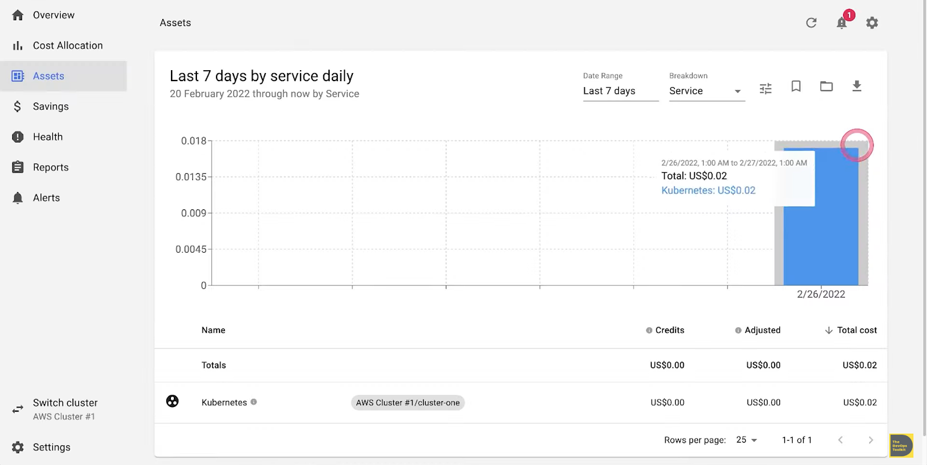The height and width of the screenshot is (465, 927).
Task: Go to Savings in the sidebar
Action: point(50,106)
